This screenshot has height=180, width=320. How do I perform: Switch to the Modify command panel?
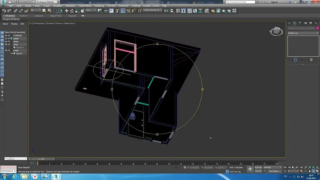[x=295, y=23]
